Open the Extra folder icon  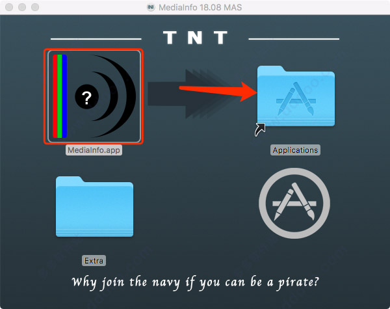(x=94, y=206)
